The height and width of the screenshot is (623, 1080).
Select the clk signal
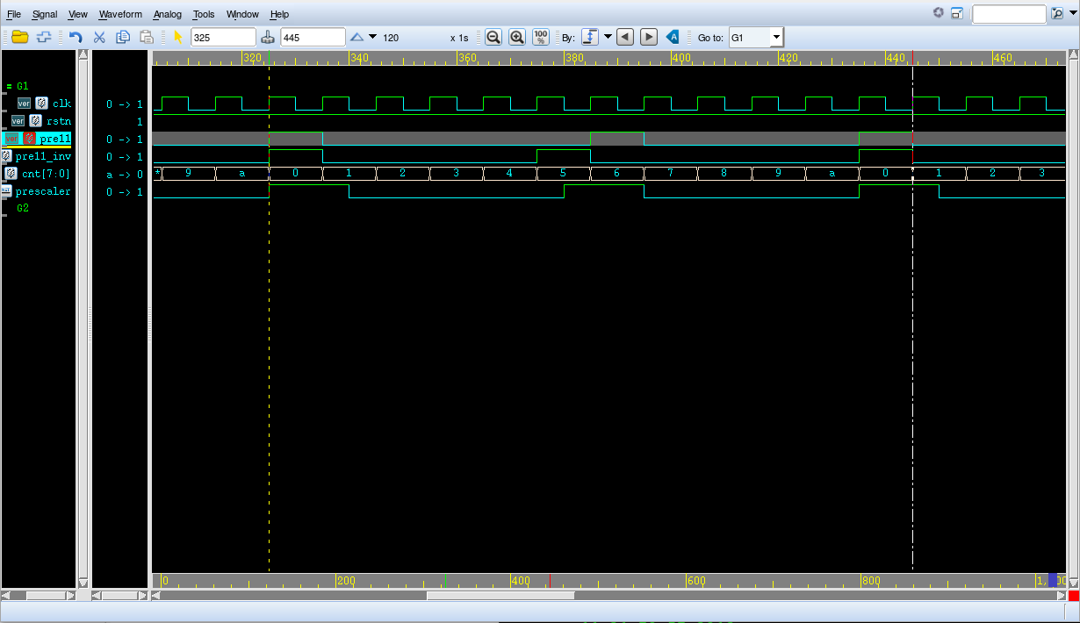coord(61,104)
